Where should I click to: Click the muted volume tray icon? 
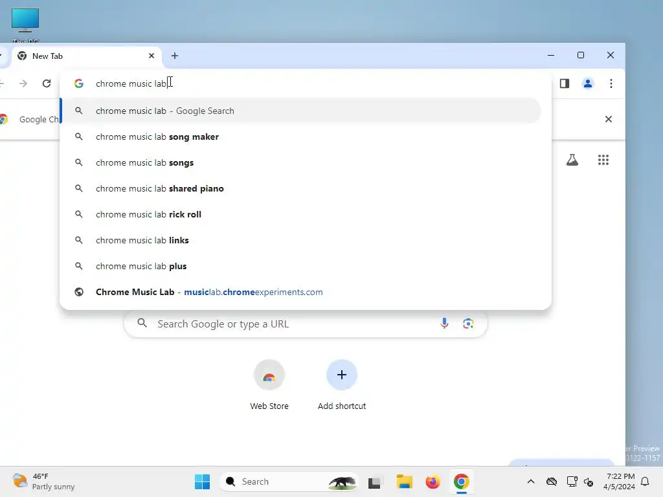click(x=589, y=481)
